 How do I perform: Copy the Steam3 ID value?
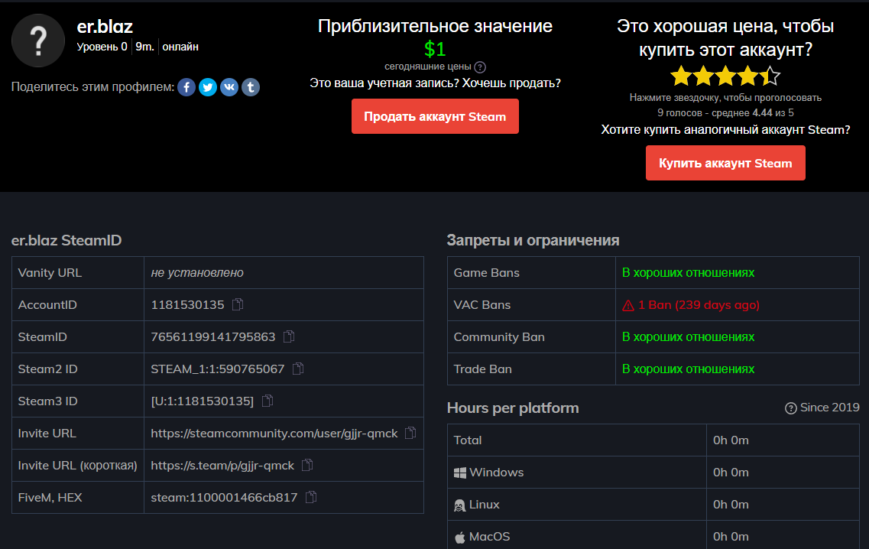pyautogui.click(x=268, y=401)
